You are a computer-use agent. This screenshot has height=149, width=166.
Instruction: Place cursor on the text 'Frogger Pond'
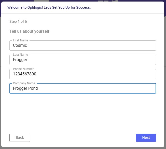point(25,88)
